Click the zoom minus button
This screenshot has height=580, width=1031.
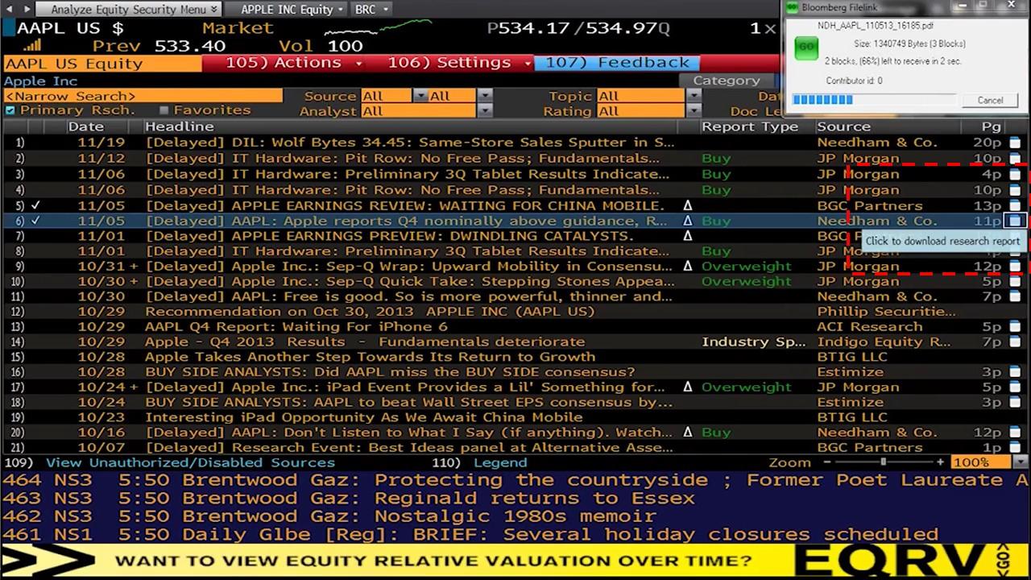point(826,462)
